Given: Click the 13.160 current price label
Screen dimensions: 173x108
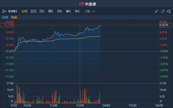Looking at the screenshot, I should click(7, 25).
